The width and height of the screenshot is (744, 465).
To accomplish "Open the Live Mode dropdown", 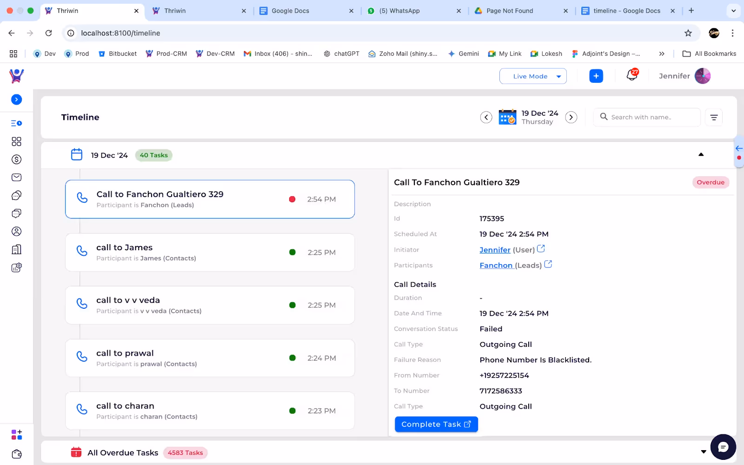I will pos(533,76).
